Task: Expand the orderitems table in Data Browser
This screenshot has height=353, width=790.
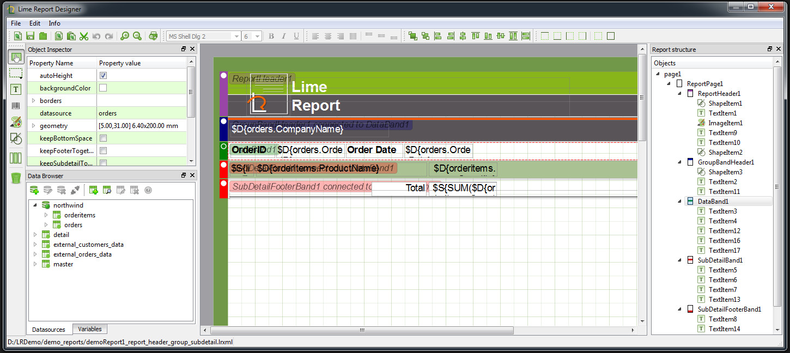Action: 46,215
